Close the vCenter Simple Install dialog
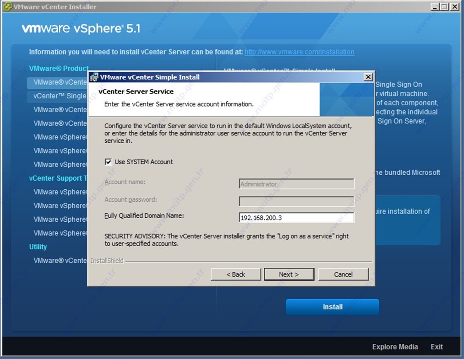This screenshot has width=464, height=359. [x=368, y=77]
